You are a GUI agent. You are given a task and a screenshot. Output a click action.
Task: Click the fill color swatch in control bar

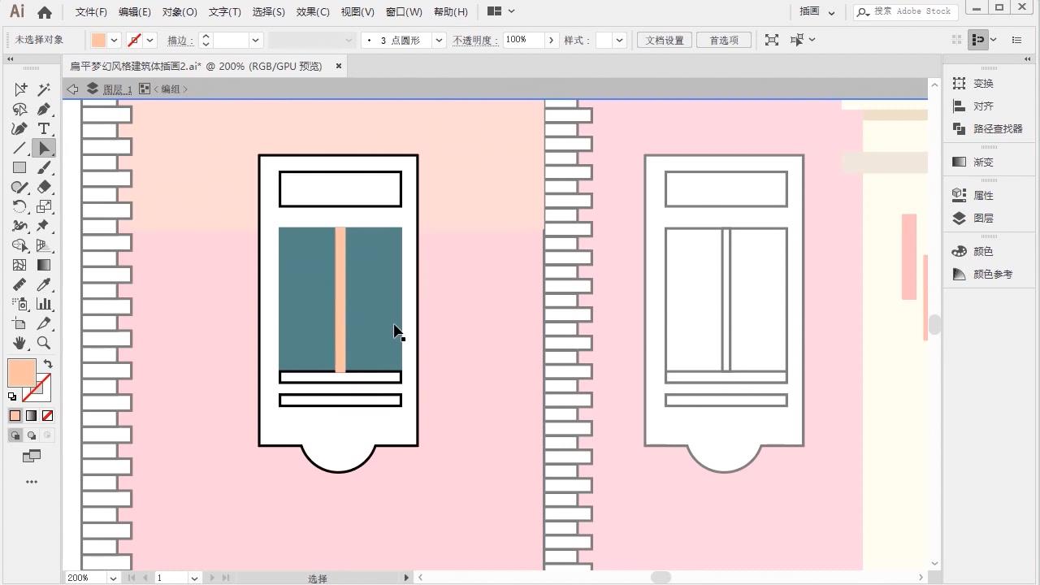tap(98, 40)
